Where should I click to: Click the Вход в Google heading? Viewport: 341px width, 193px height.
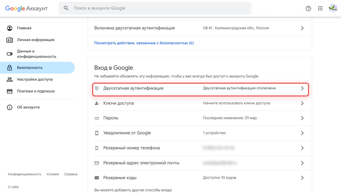(113, 68)
